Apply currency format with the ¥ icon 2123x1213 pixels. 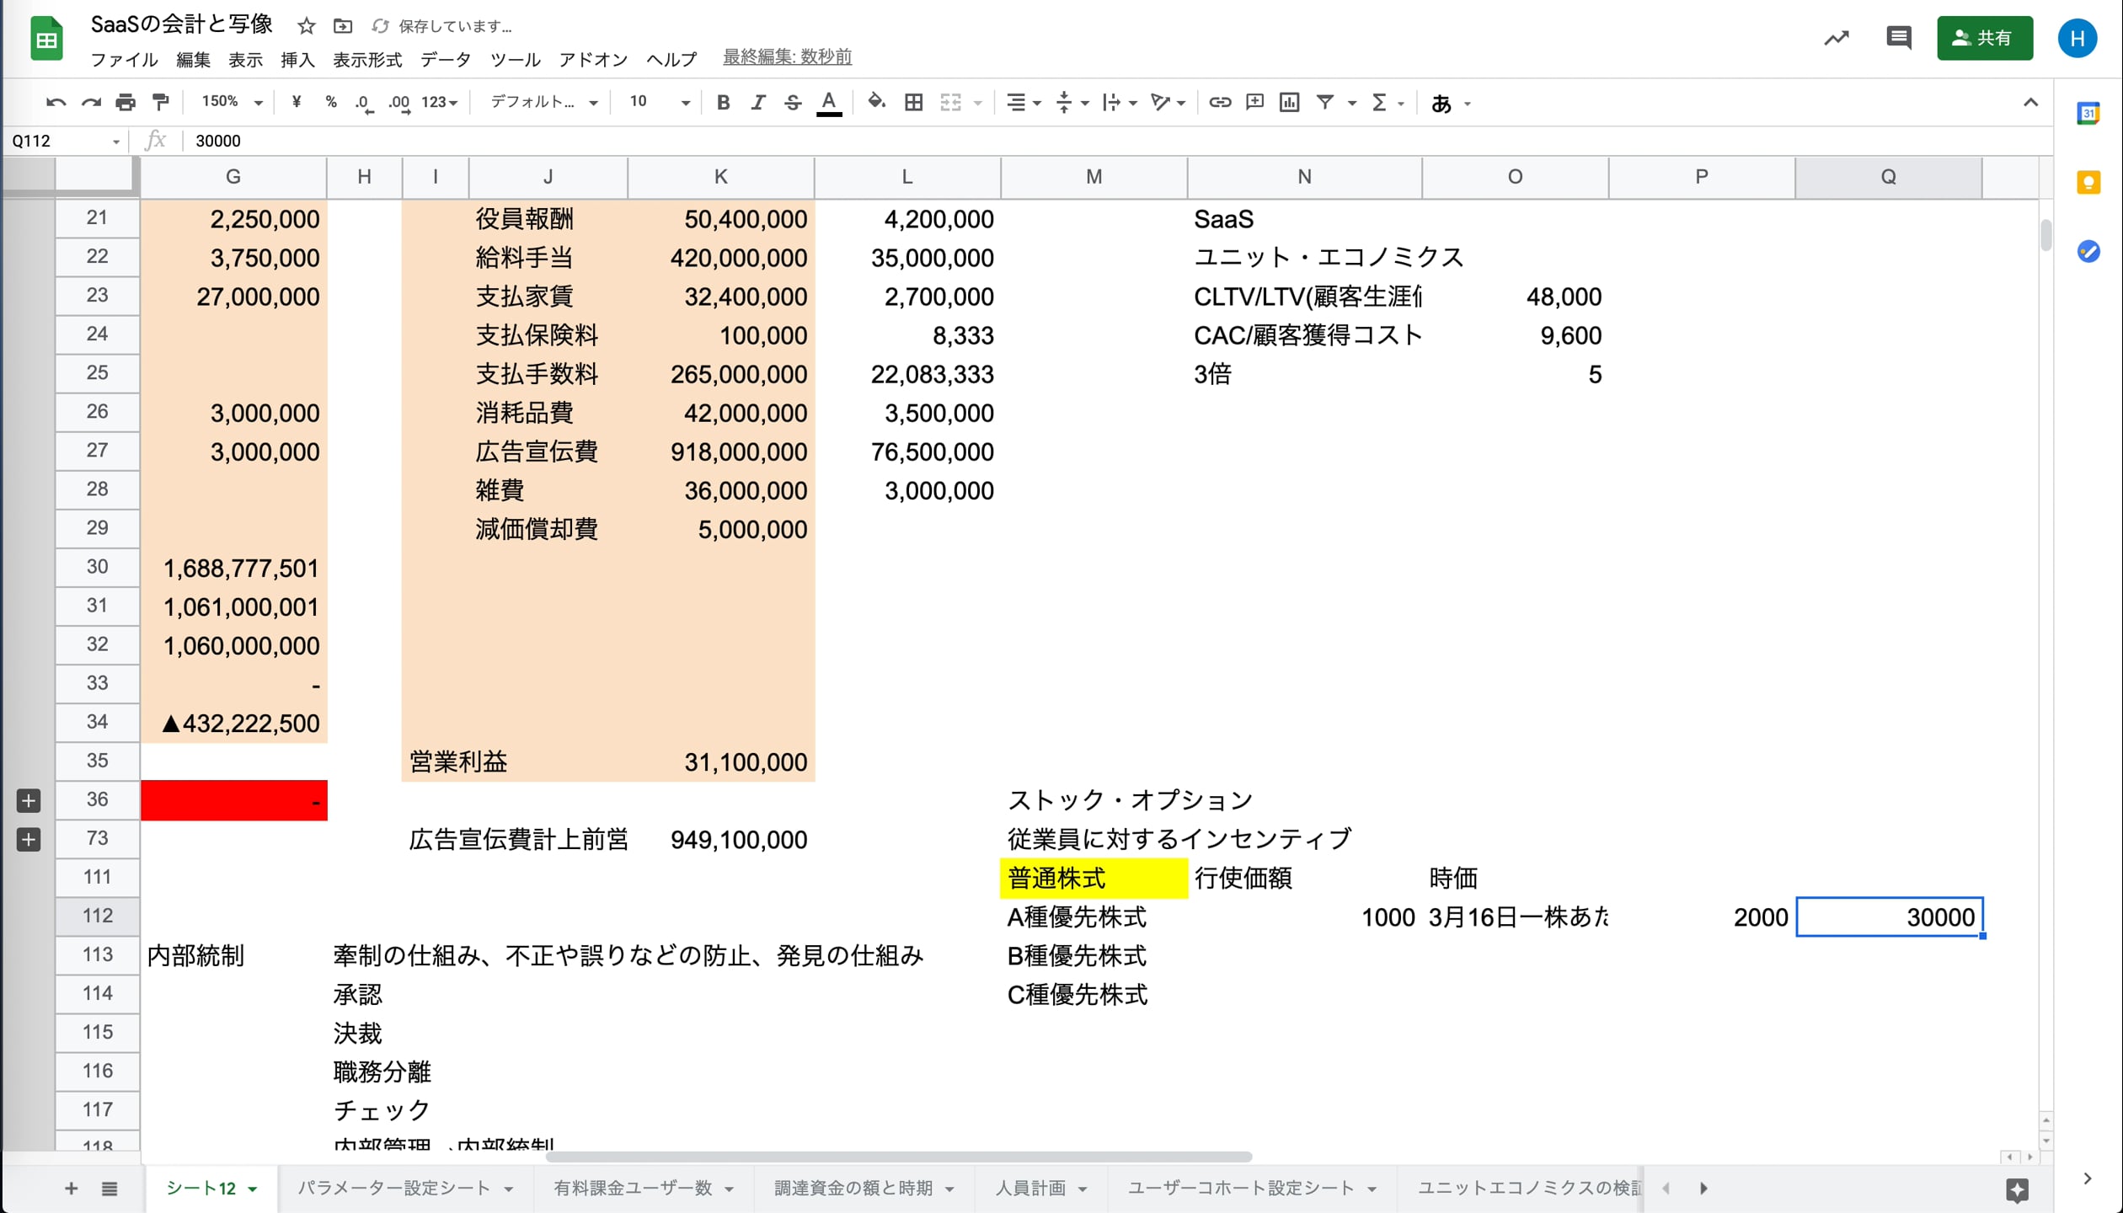296,102
